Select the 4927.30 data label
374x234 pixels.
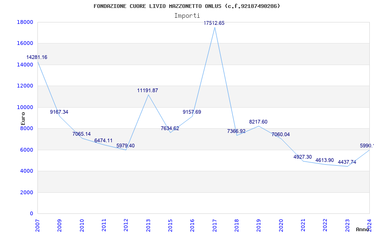pos(302,157)
